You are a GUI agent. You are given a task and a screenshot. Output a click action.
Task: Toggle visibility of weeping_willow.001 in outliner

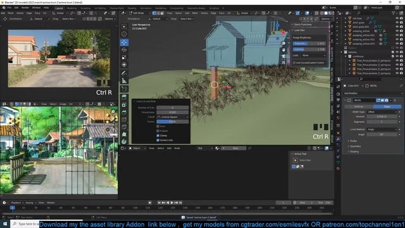point(397,35)
